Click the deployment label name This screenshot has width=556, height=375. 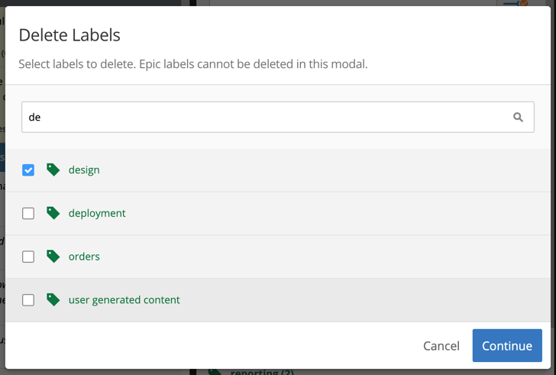coord(97,213)
